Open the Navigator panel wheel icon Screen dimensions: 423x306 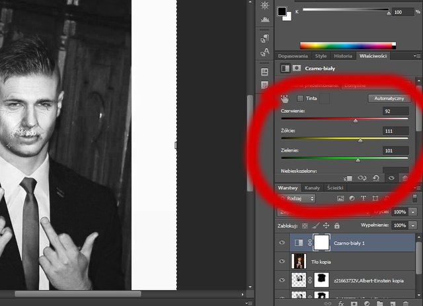[265, 5]
